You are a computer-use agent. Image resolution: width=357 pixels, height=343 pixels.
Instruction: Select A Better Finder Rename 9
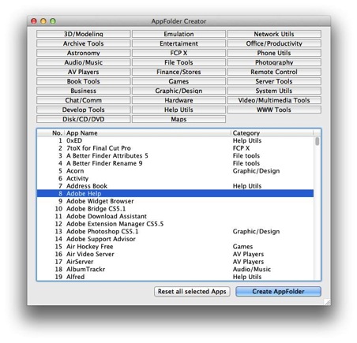pyautogui.click(x=175, y=163)
